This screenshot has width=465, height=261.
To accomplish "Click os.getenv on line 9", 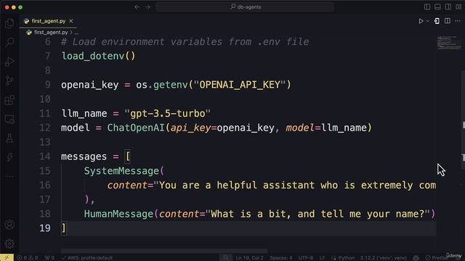I will coord(161,85).
